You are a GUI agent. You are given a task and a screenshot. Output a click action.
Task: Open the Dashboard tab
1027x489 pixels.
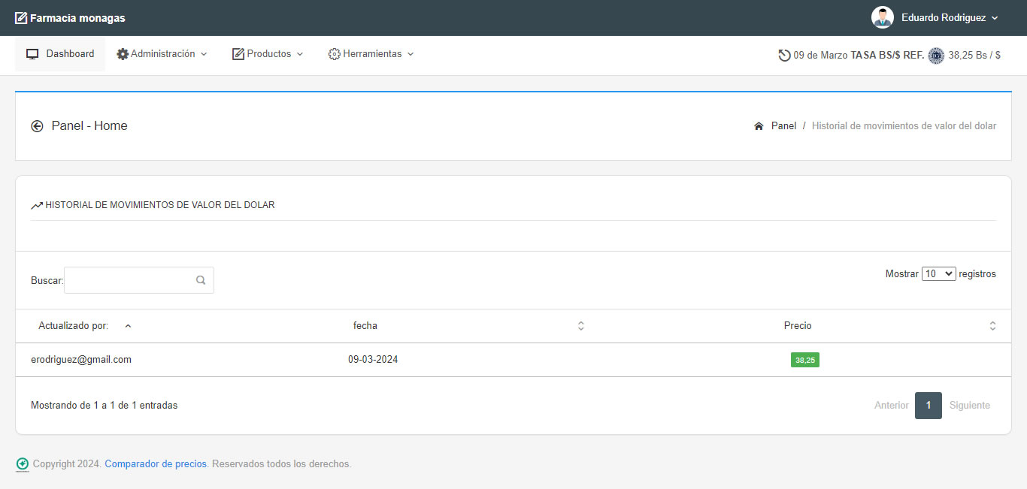(x=60, y=54)
